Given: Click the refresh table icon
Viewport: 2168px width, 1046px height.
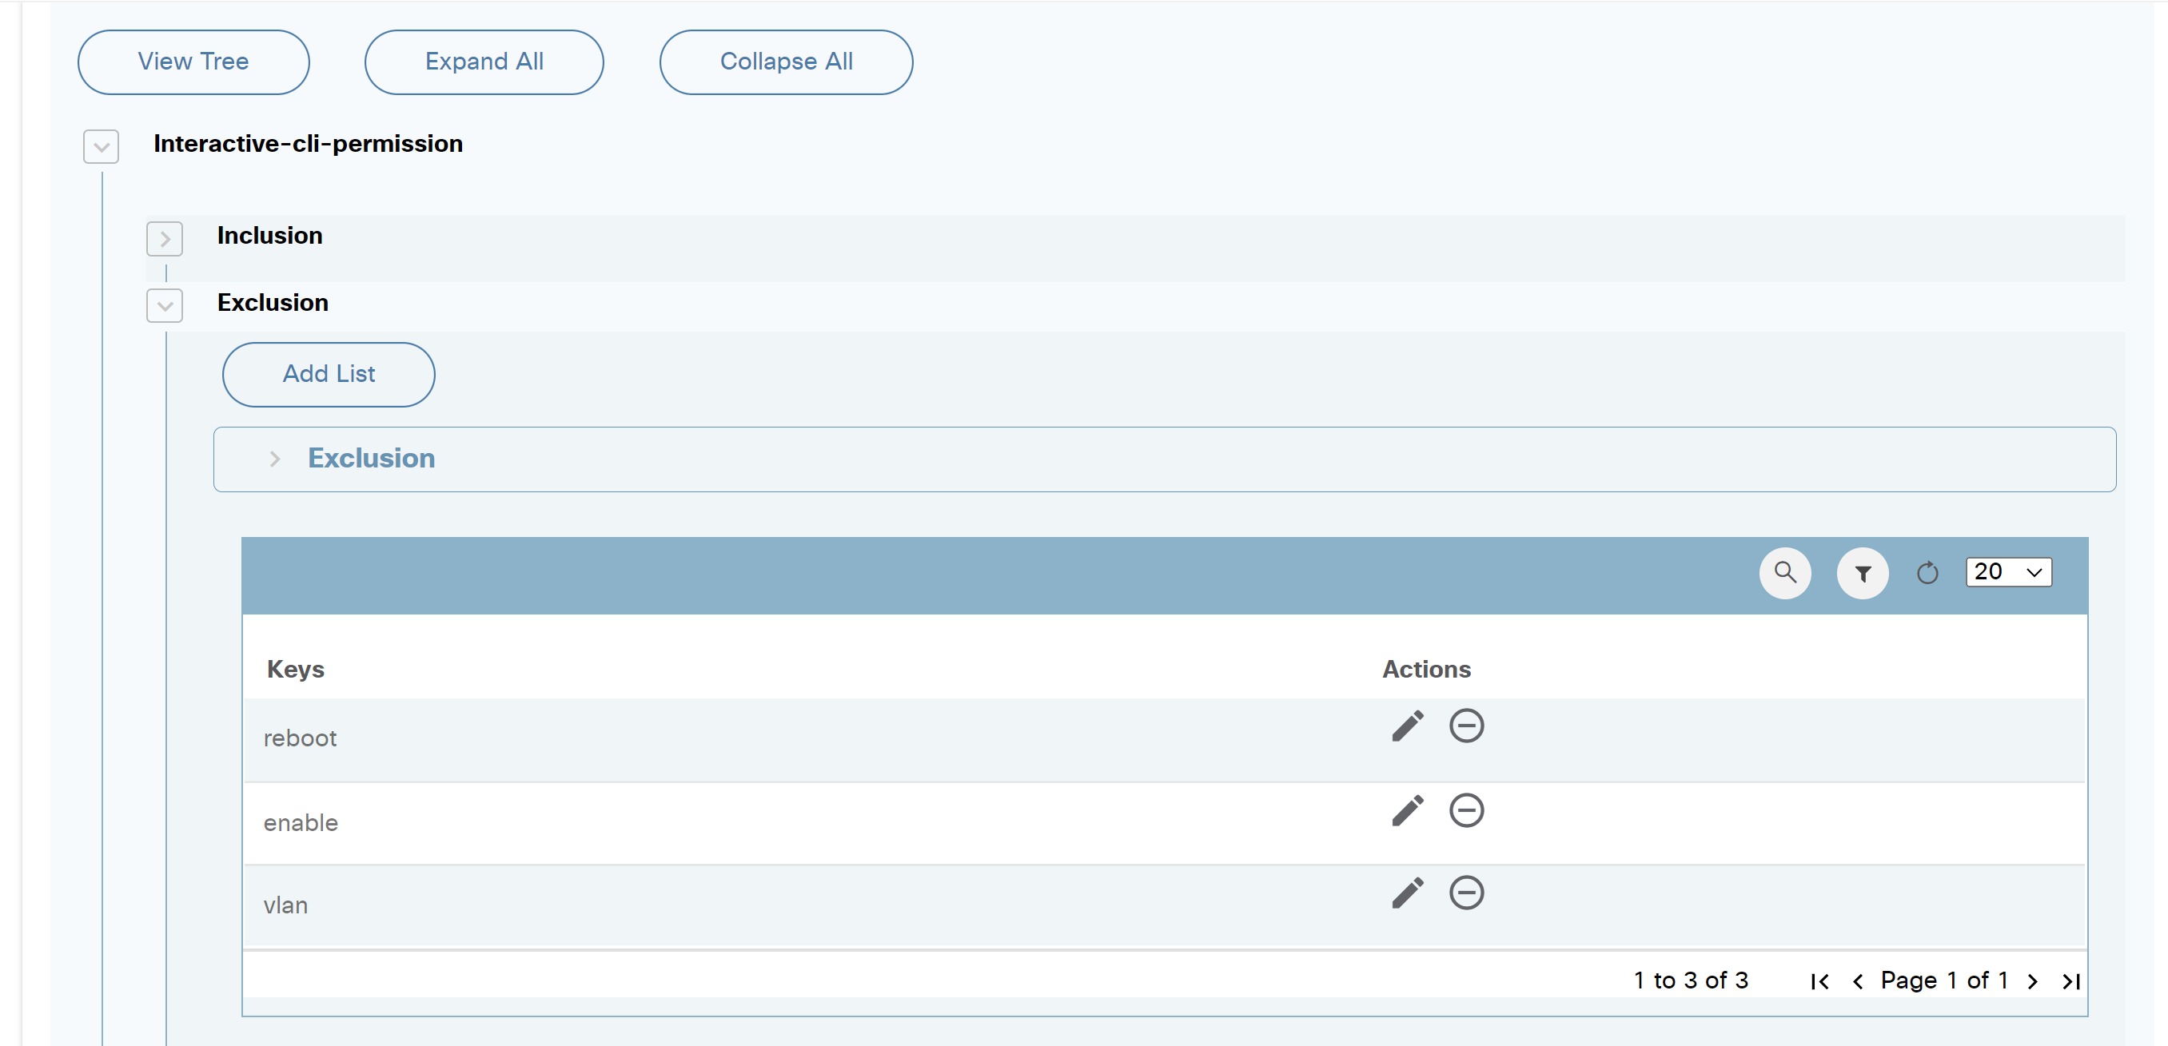Looking at the screenshot, I should point(1927,573).
